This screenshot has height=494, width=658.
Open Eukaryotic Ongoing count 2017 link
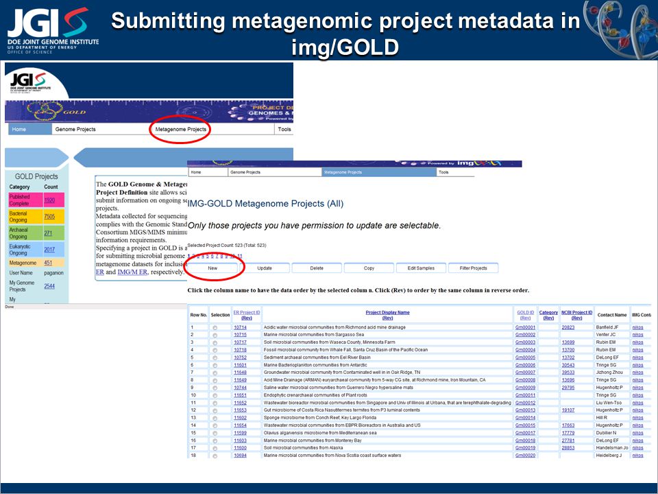(x=49, y=250)
